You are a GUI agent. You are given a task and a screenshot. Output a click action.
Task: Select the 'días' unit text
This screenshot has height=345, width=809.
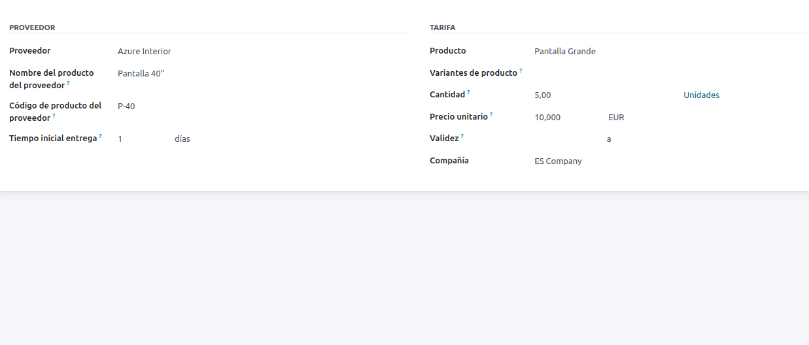[182, 139]
